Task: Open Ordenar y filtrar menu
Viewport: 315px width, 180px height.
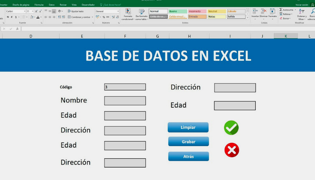Action: [302, 14]
